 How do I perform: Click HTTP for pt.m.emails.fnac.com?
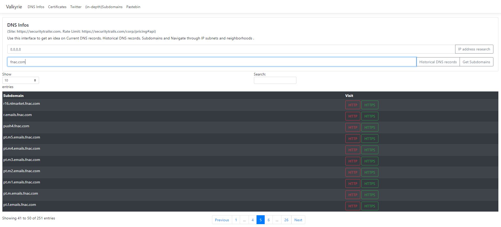(353, 195)
